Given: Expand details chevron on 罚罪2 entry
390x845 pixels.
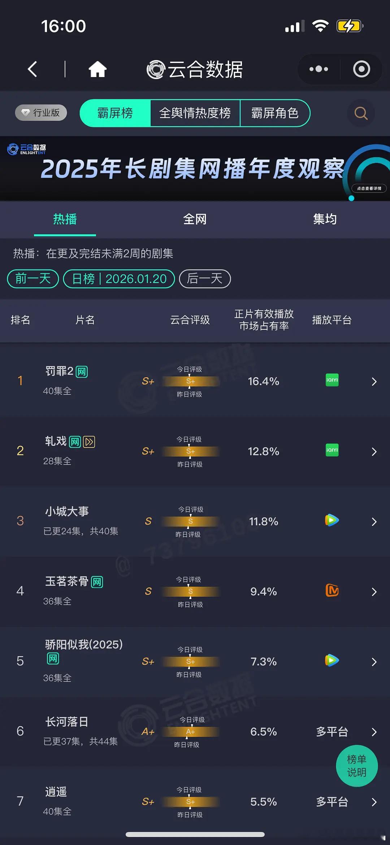Looking at the screenshot, I should [374, 381].
